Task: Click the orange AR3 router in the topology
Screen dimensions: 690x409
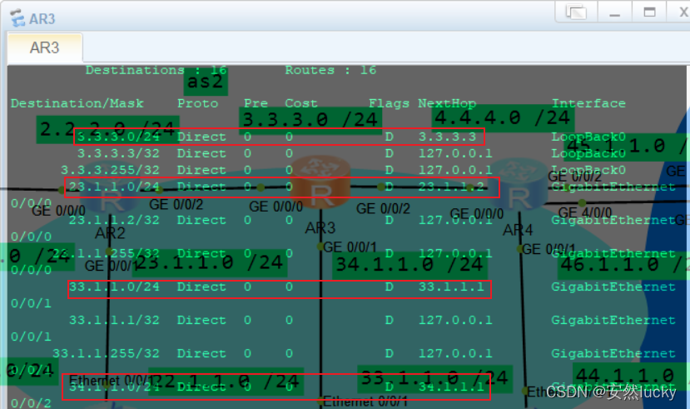Action: tap(320, 182)
